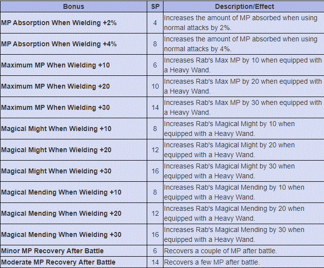Click the Bonus column header
The height and width of the screenshot is (268, 324).
tap(73, 7)
